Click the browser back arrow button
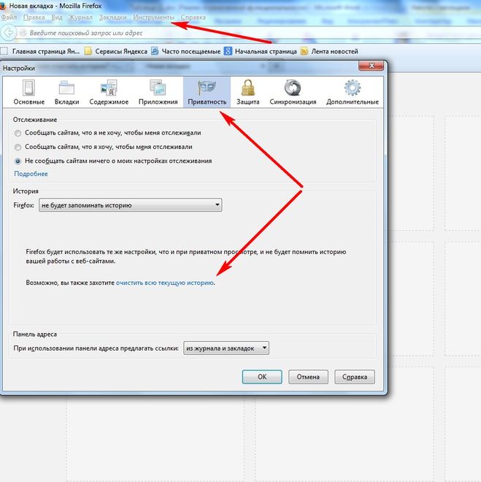The width and height of the screenshot is (481, 482). coord(9,32)
